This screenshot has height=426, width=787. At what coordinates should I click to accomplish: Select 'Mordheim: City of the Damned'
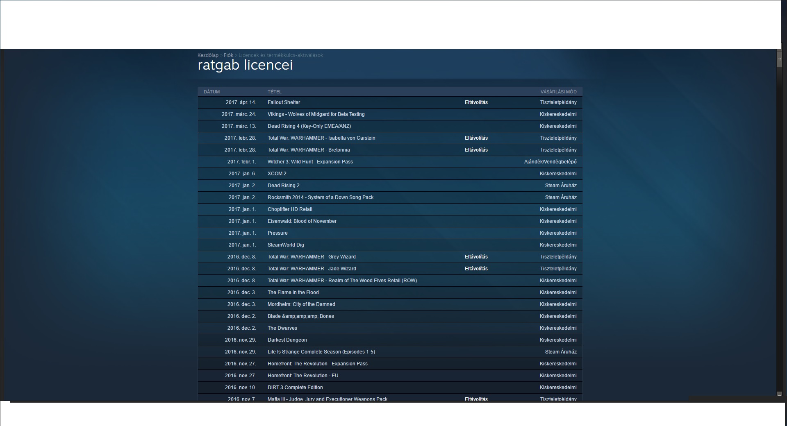click(301, 304)
